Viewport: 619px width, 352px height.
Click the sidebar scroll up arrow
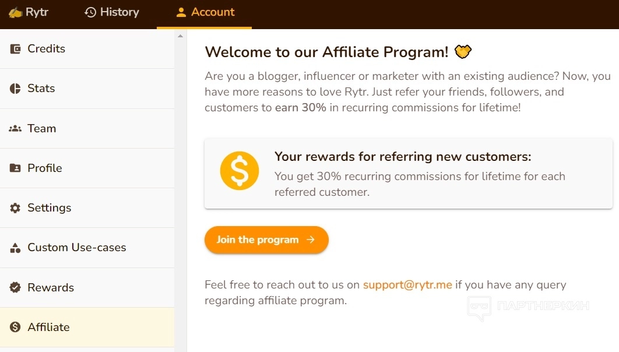180,36
